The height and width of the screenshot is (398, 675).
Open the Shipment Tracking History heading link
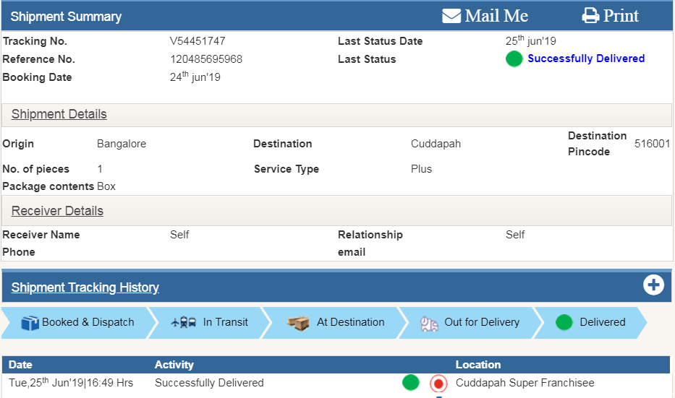tap(85, 287)
